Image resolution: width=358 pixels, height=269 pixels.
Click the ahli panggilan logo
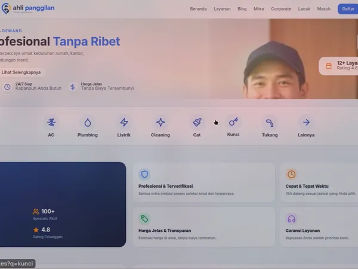coord(28,8)
